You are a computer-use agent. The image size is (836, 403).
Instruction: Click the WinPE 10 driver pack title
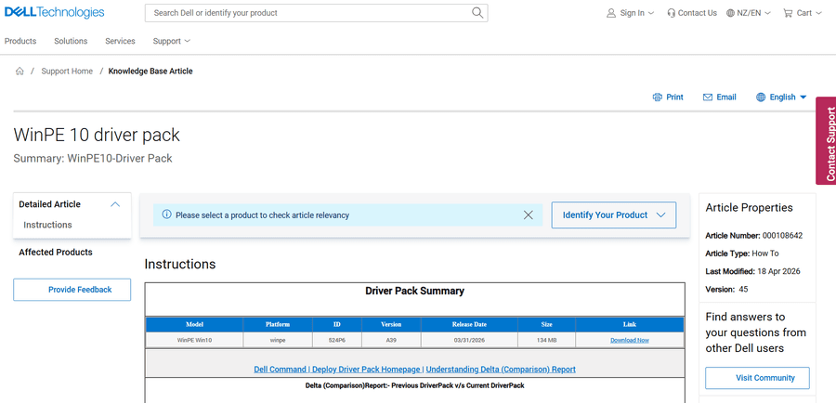click(97, 135)
